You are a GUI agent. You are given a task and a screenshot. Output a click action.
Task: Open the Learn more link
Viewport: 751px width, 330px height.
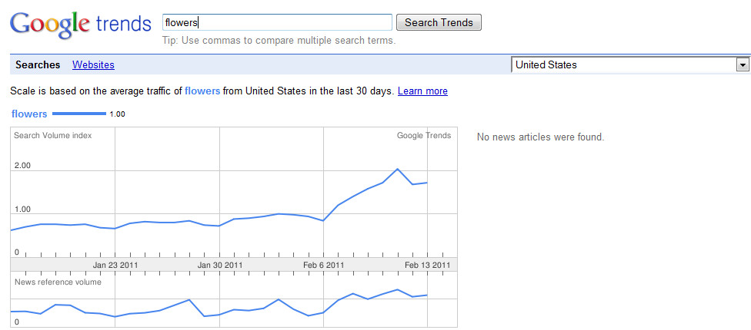click(422, 91)
